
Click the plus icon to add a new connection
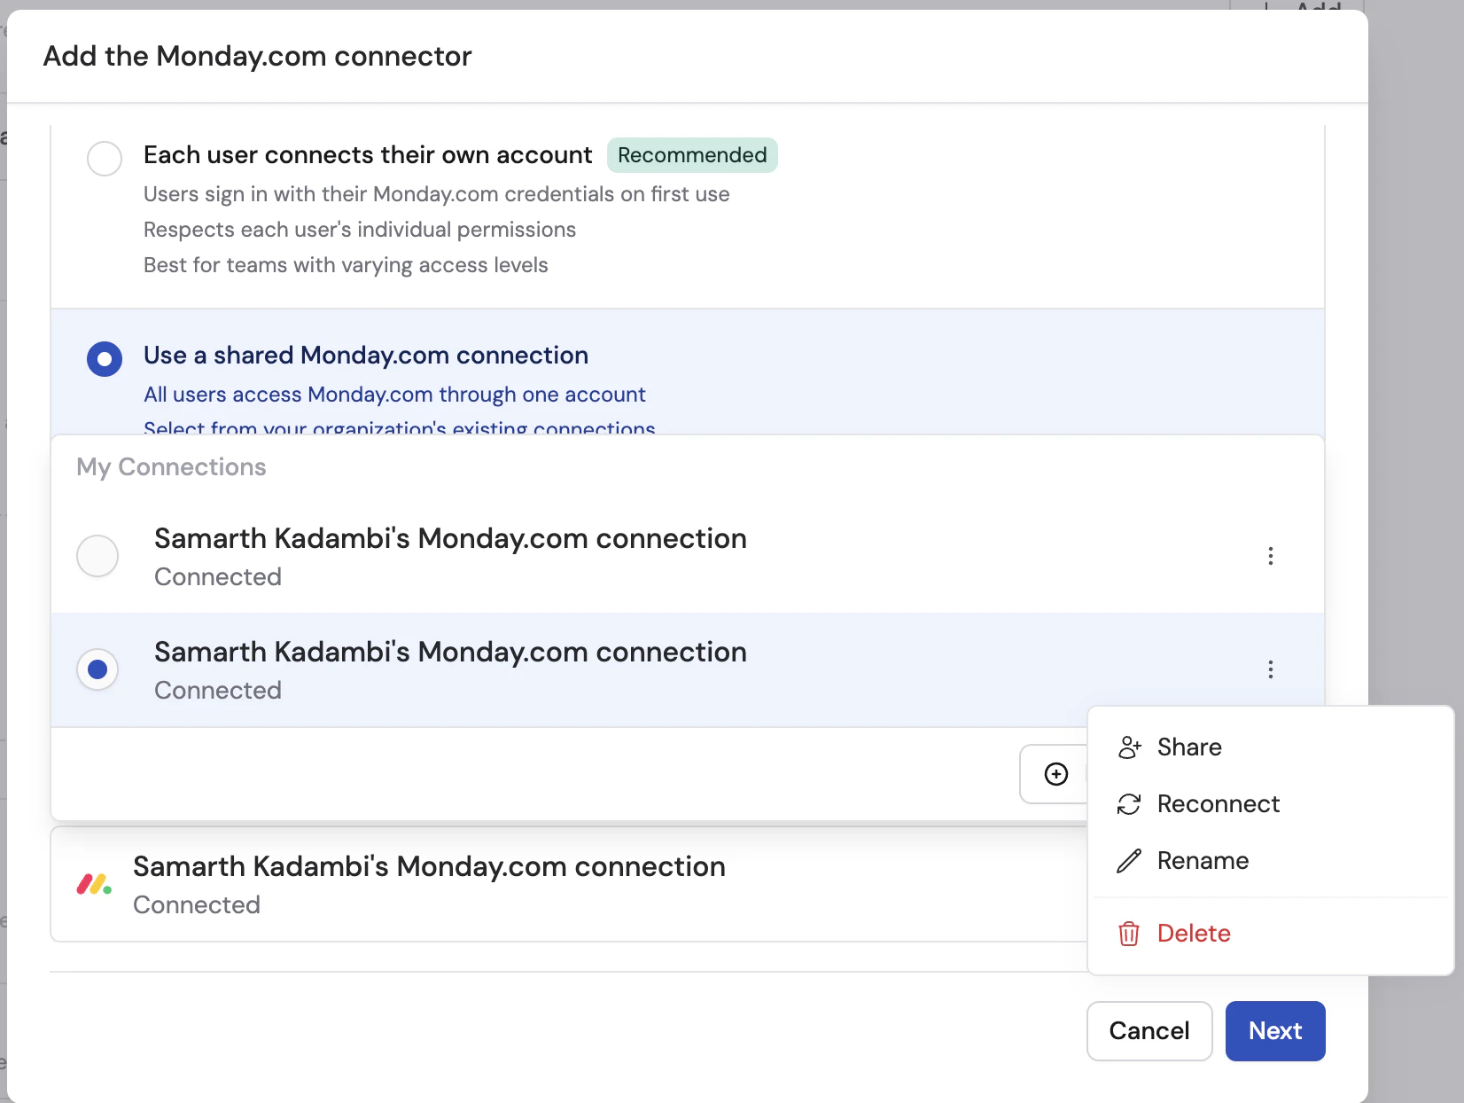tap(1055, 774)
